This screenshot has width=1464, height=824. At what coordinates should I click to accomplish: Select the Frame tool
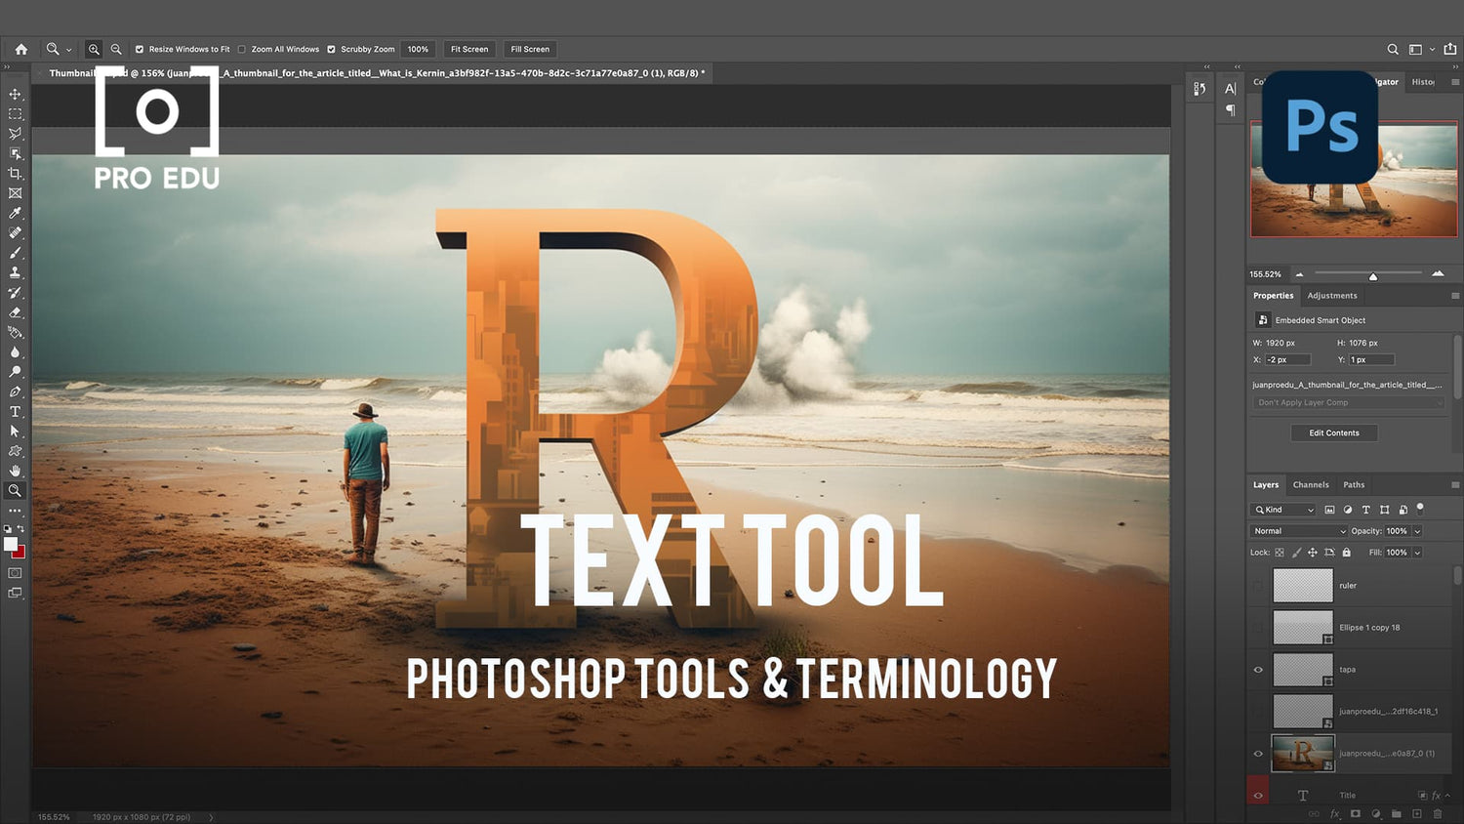click(x=15, y=193)
